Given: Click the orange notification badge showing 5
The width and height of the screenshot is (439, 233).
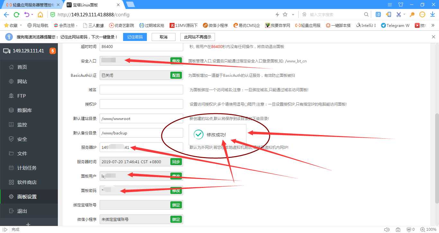Looking at the screenshot, I should [53, 51].
